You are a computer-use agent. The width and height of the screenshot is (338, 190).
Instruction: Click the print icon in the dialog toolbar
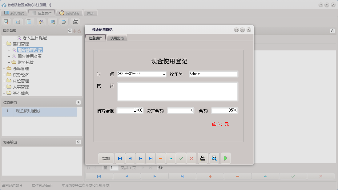203,158
